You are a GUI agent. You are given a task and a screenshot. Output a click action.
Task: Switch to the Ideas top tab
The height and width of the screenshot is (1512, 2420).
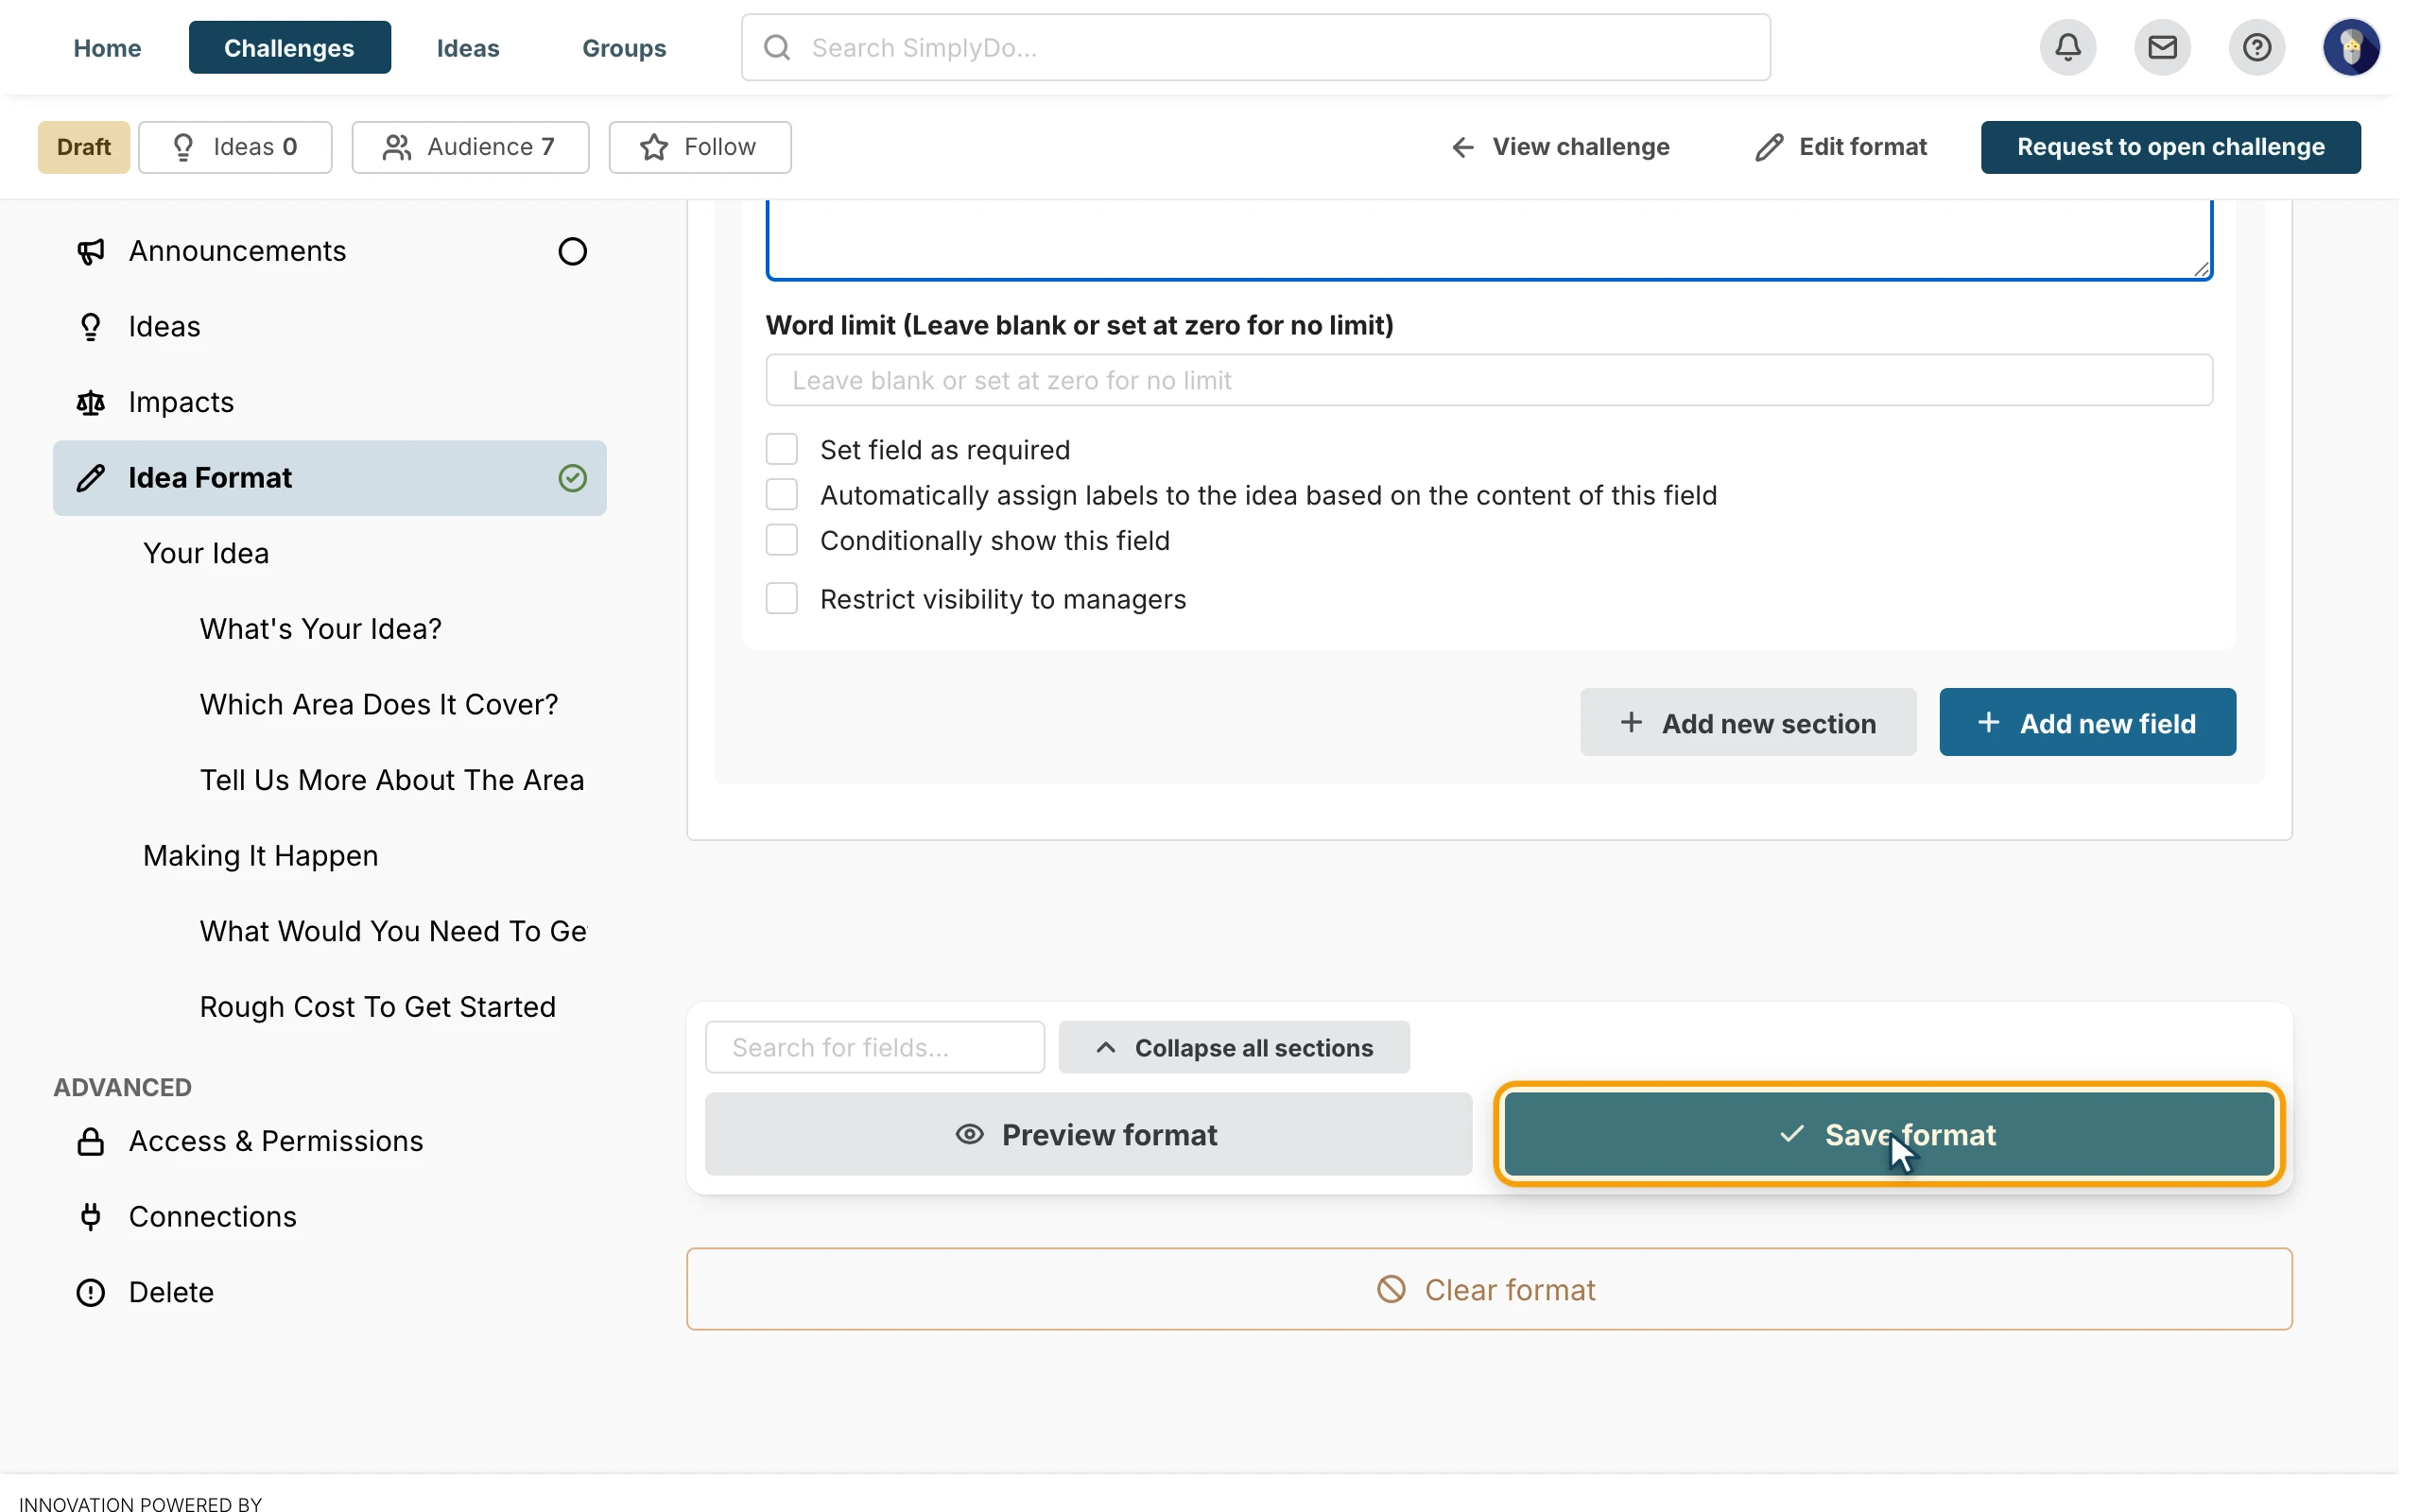468,47
